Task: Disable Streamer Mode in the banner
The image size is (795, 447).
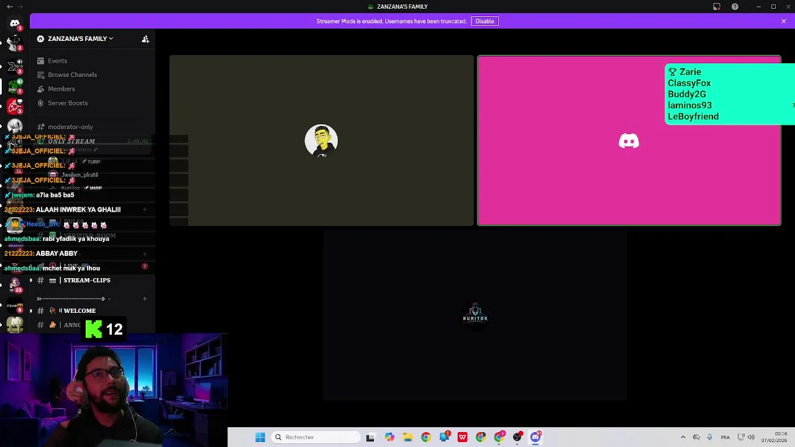Action: pyautogui.click(x=484, y=21)
